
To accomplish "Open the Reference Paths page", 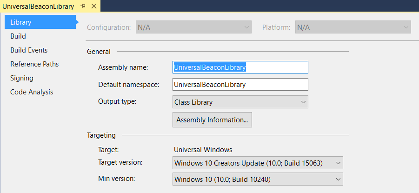I will (34, 64).
